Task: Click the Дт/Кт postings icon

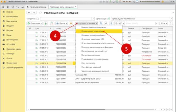Action: (52, 23)
